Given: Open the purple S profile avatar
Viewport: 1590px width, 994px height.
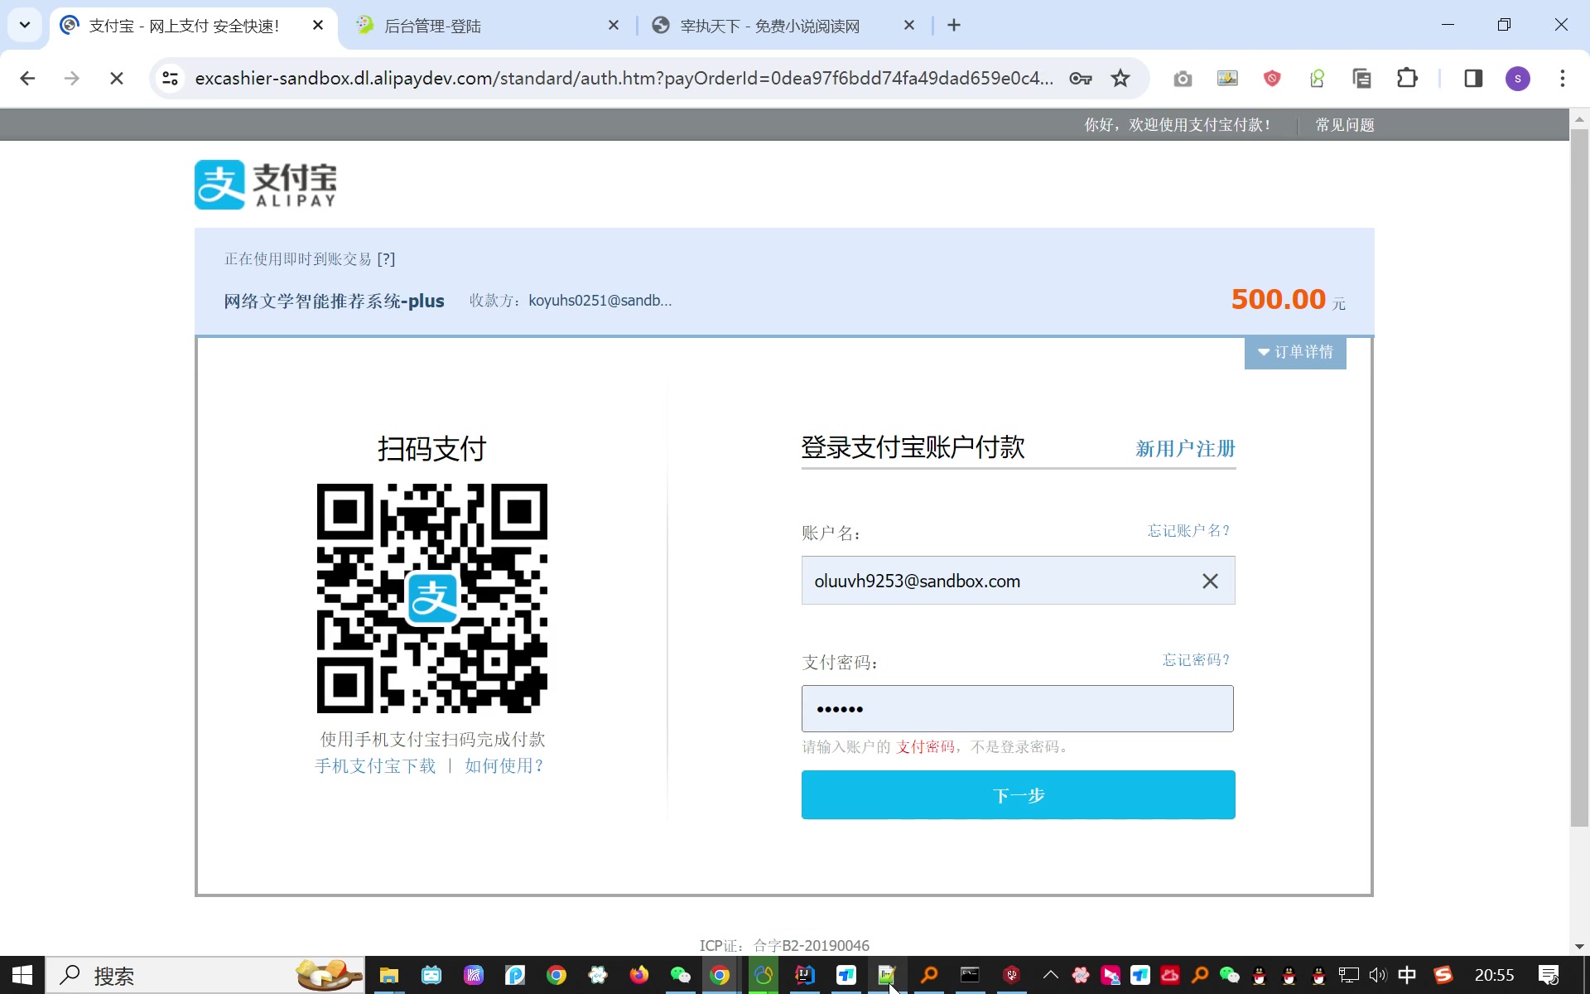Looking at the screenshot, I should pyautogui.click(x=1517, y=79).
